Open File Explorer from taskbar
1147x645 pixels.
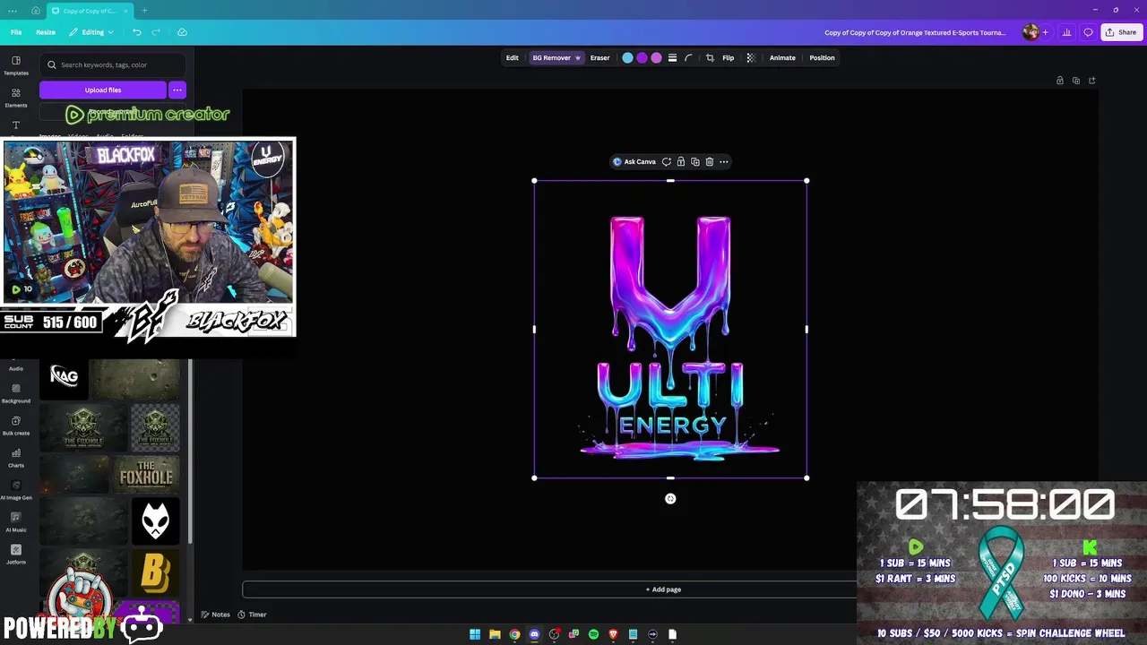[x=495, y=634]
